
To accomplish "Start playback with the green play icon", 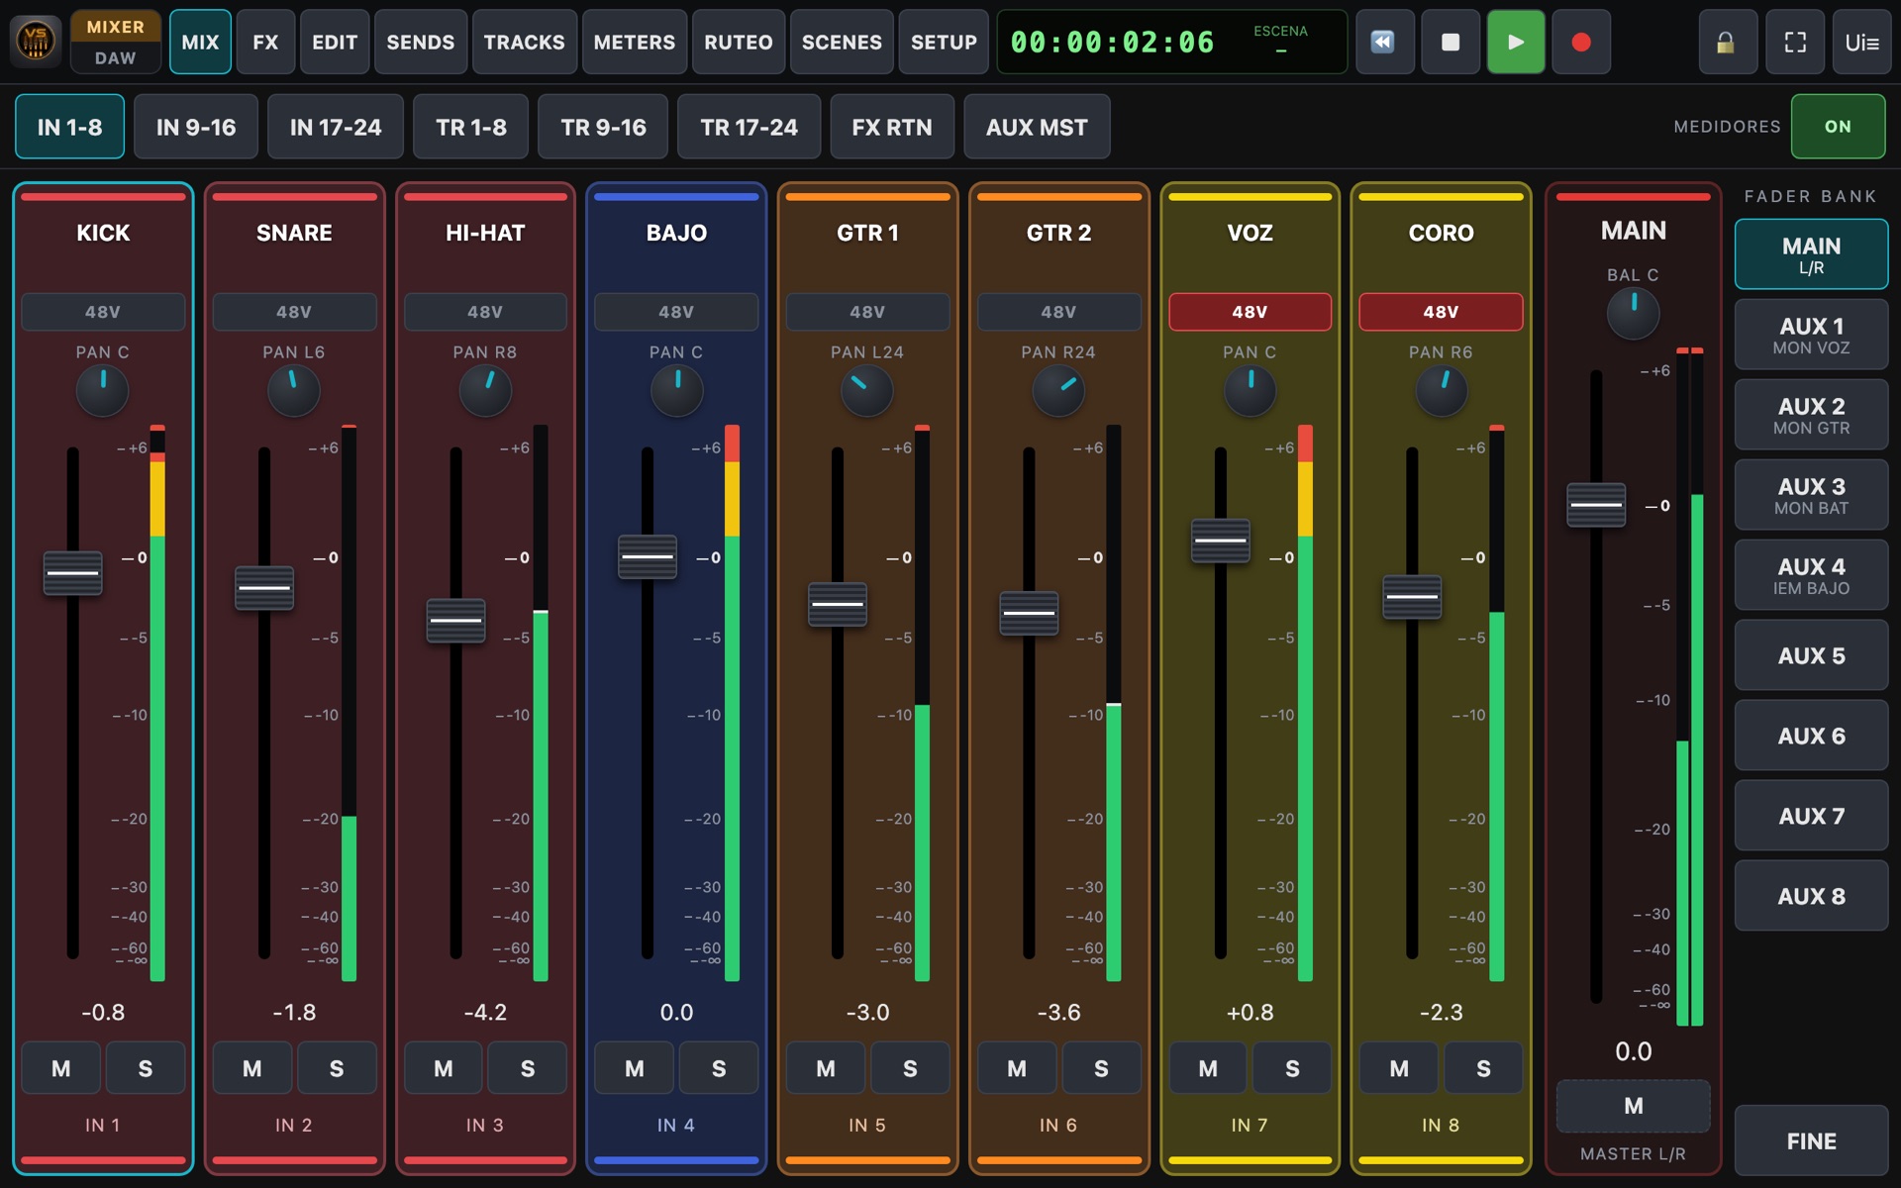I will point(1516,42).
